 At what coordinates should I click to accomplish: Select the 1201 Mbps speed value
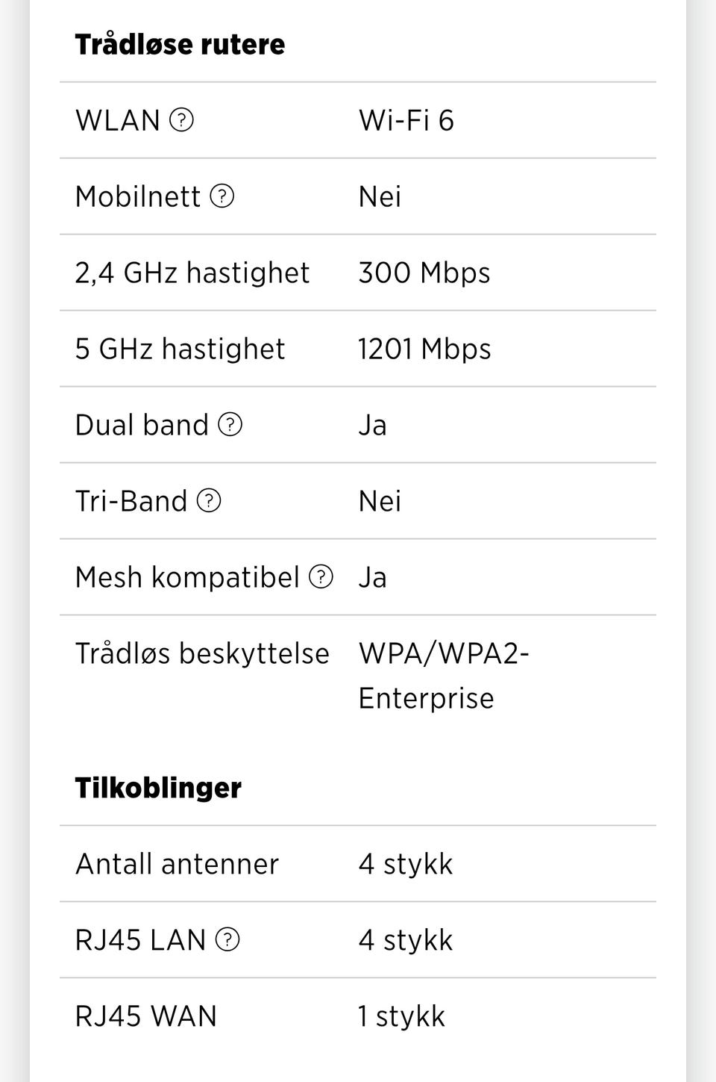point(424,349)
